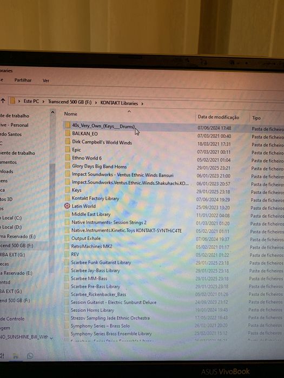Click folder icon beside Middle East Library
This screenshot has height=378, width=284.
[67, 214]
